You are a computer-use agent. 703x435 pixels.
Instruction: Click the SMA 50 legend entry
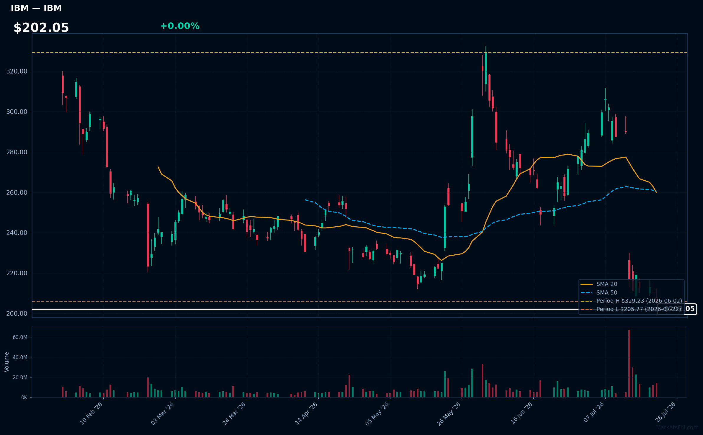599,292
